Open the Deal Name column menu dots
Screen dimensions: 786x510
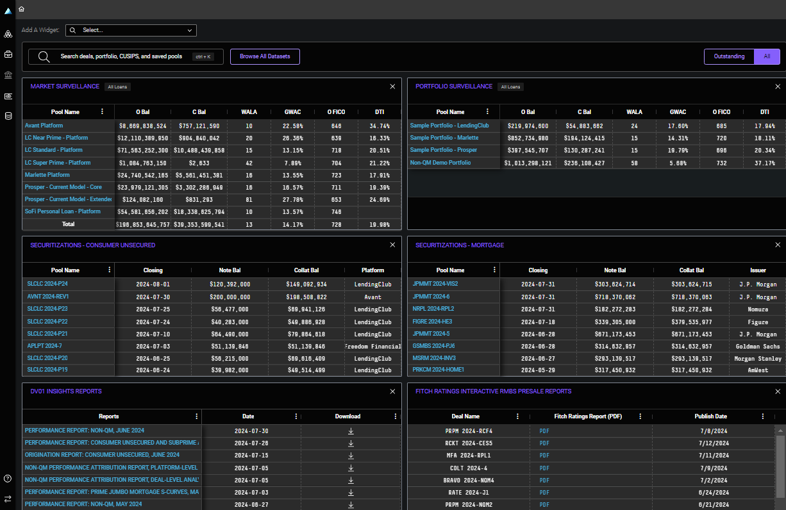tap(519, 416)
